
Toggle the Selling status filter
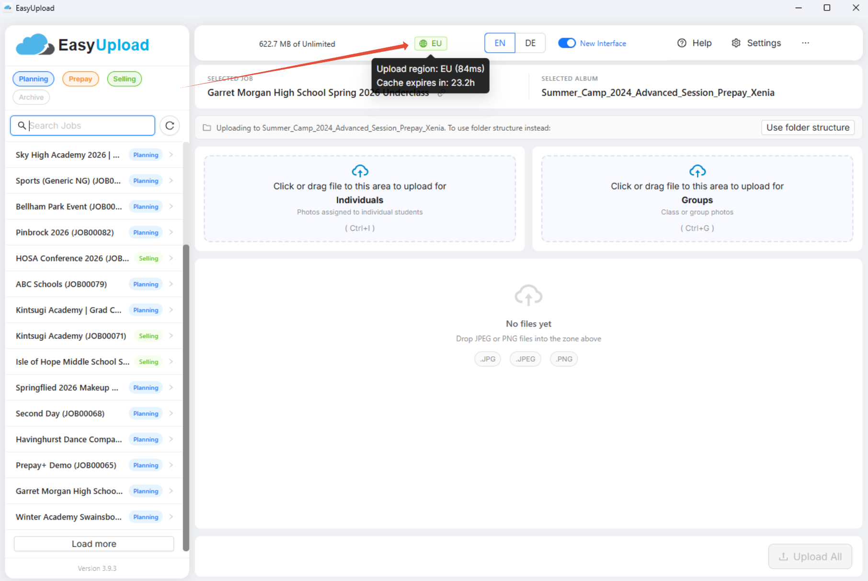125,79
